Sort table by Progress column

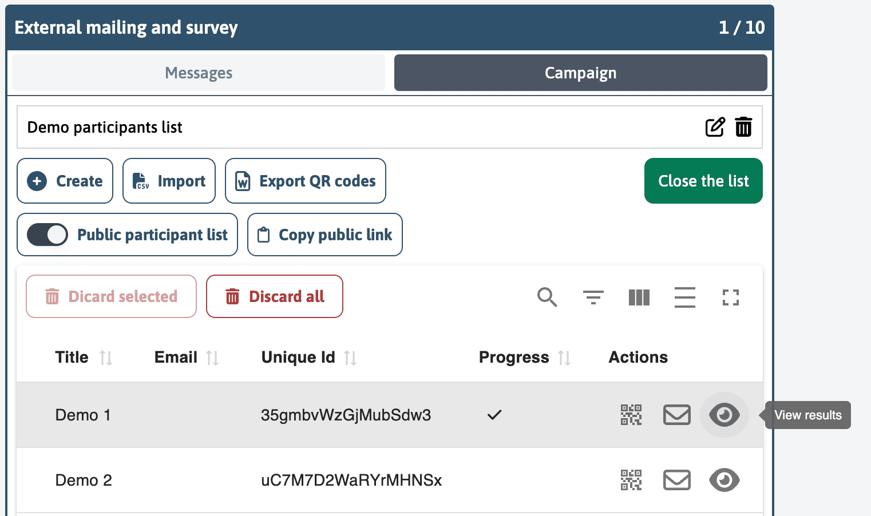click(564, 358)
